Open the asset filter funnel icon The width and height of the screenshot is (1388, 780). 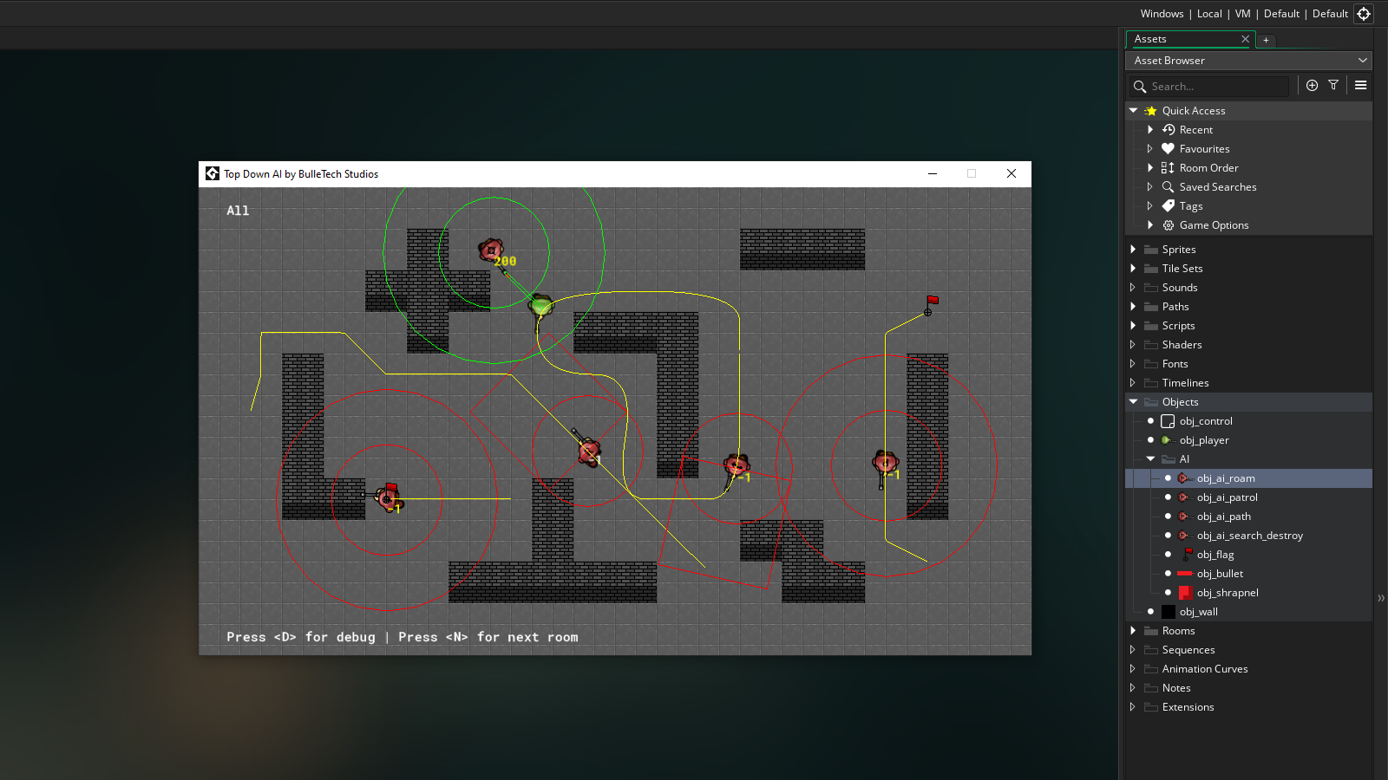click(1333, 85)
